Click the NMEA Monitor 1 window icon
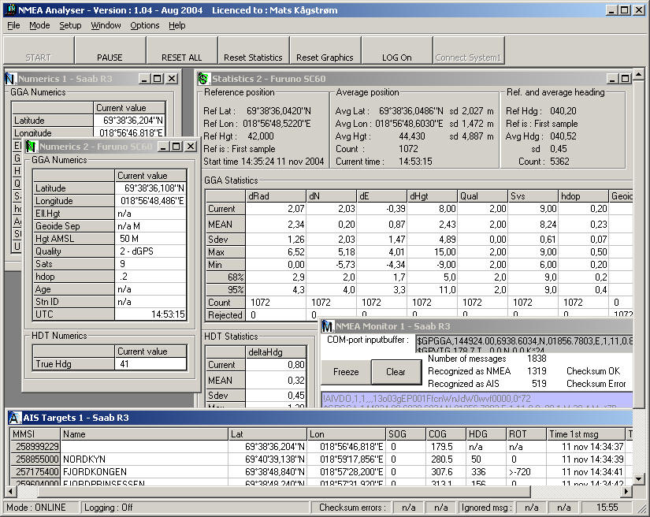The height and width of the screenshot is (517, 650). click(328, 326)
